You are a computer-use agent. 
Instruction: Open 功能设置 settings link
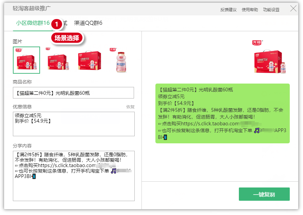(x=271, y=10)
